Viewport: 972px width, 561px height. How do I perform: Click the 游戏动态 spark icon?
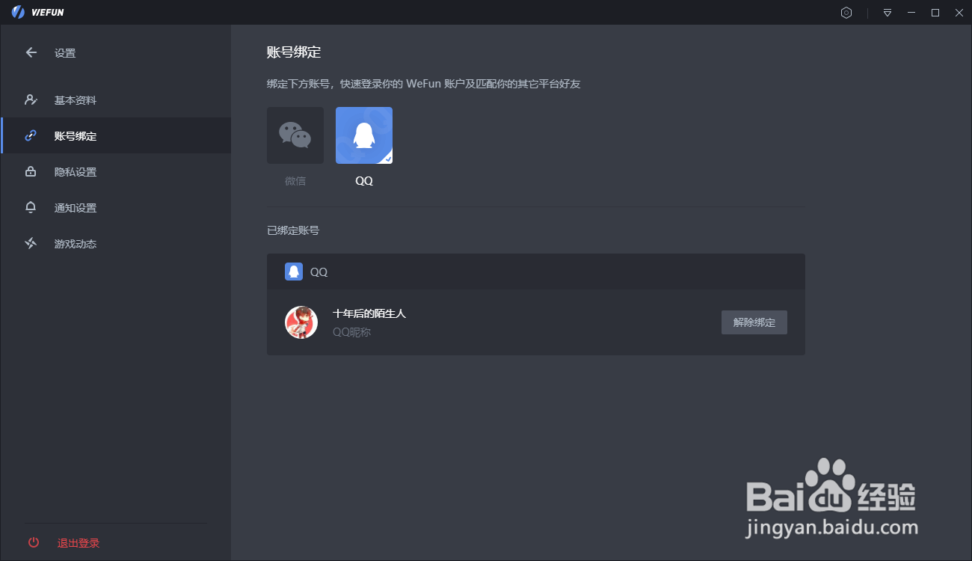31,244
